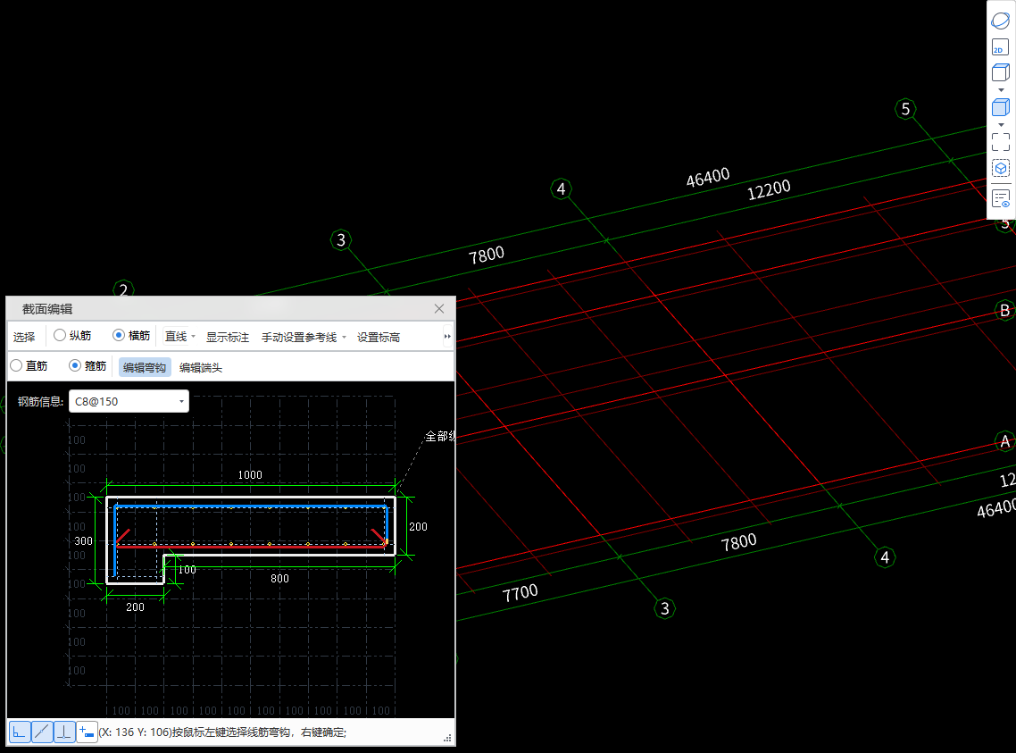This screenshot has width=1016, height=753.
Task: Click the dashed-square full screen icon
Action: [x=1001, y=142]
